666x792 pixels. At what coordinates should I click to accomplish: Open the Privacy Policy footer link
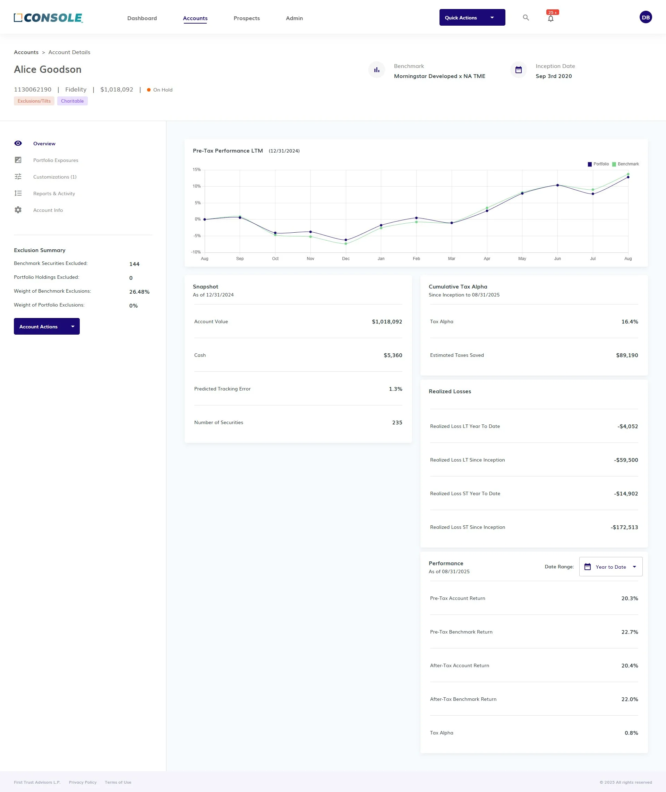(x=83, y=782)
